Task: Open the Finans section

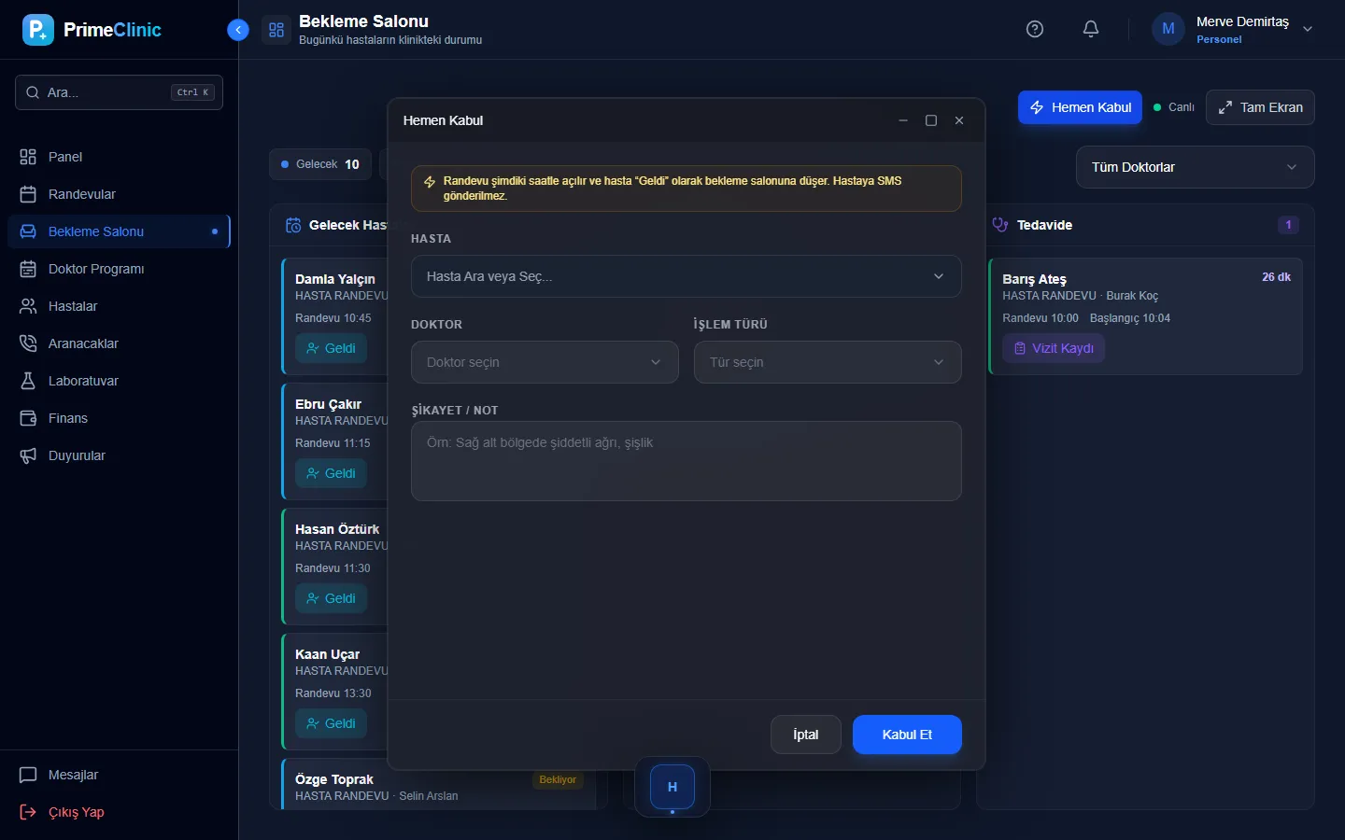Action: pos(119,418)
